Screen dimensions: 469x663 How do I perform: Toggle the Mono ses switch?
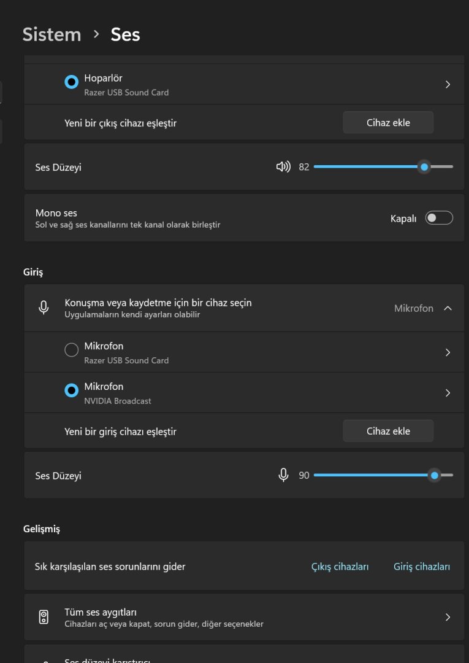(x=439, y=218)
